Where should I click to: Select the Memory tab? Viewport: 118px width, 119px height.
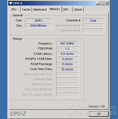click(x=55, y=9)
